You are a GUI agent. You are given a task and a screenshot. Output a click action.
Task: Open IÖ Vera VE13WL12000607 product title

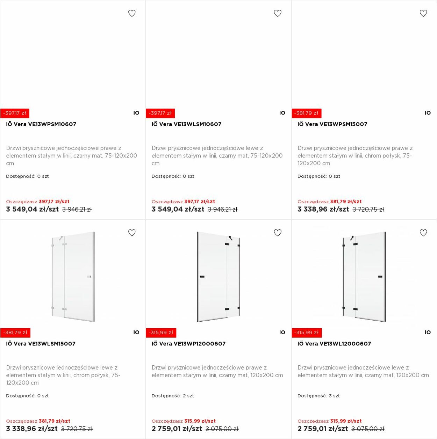[334, 344]
